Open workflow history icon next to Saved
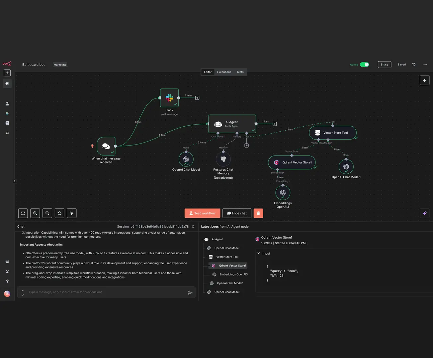Viewport: 433px width, 358px height. click(x=414, y=65)
